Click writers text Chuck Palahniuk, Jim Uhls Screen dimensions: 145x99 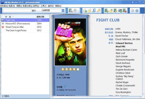128,39
